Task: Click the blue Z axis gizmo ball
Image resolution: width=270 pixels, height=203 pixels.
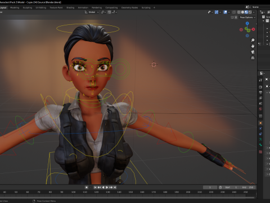Action: click(x=247, y=23)
